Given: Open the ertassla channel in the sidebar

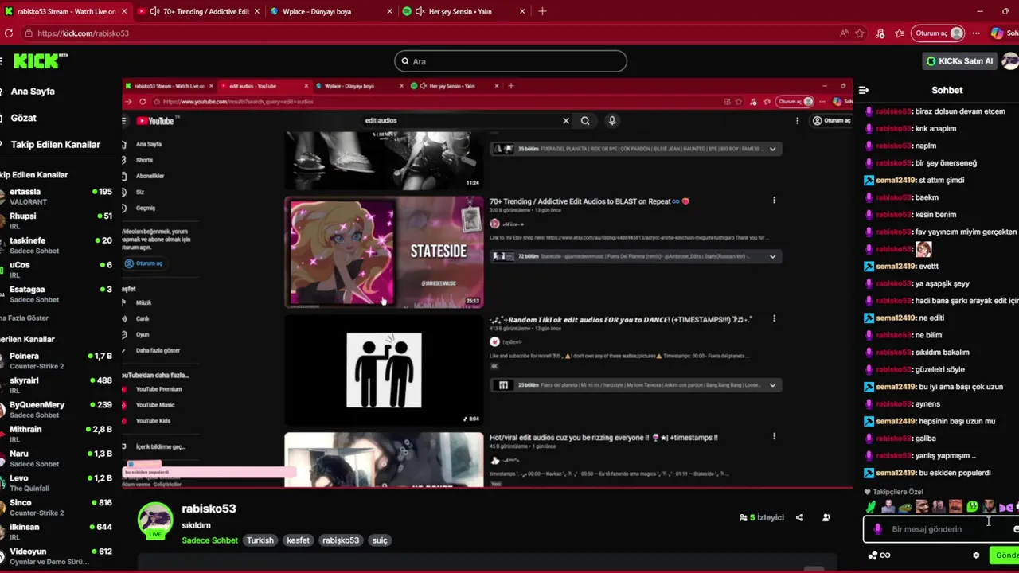Looking at the screenshot, I should 57,197.
